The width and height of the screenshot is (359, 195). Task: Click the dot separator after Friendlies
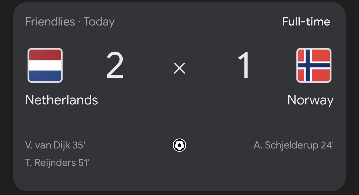click(79, 22)
